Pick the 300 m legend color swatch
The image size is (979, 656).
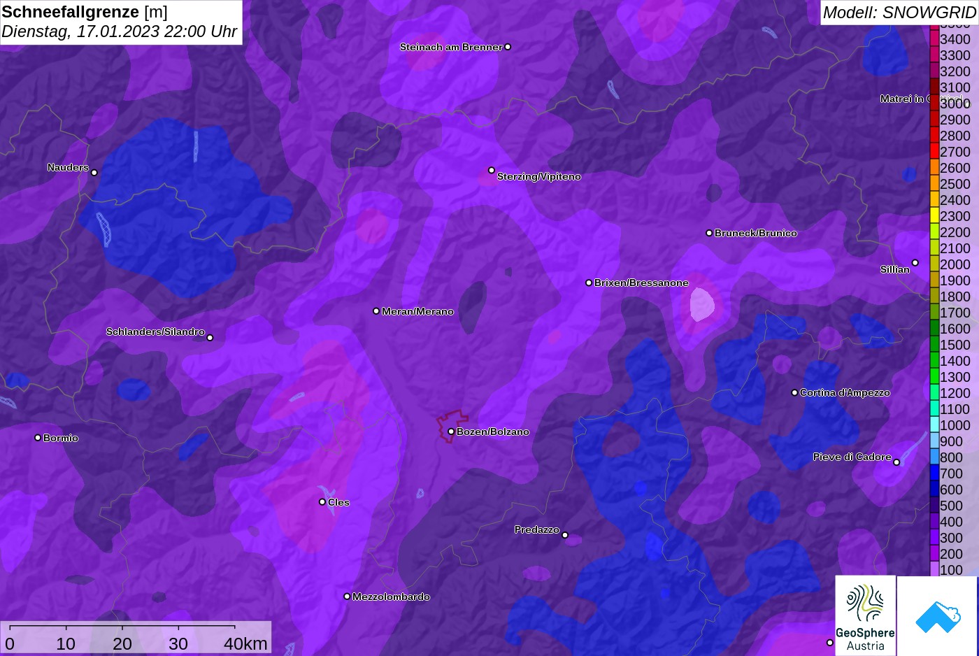pyautogui.click(x=934, y=537)
